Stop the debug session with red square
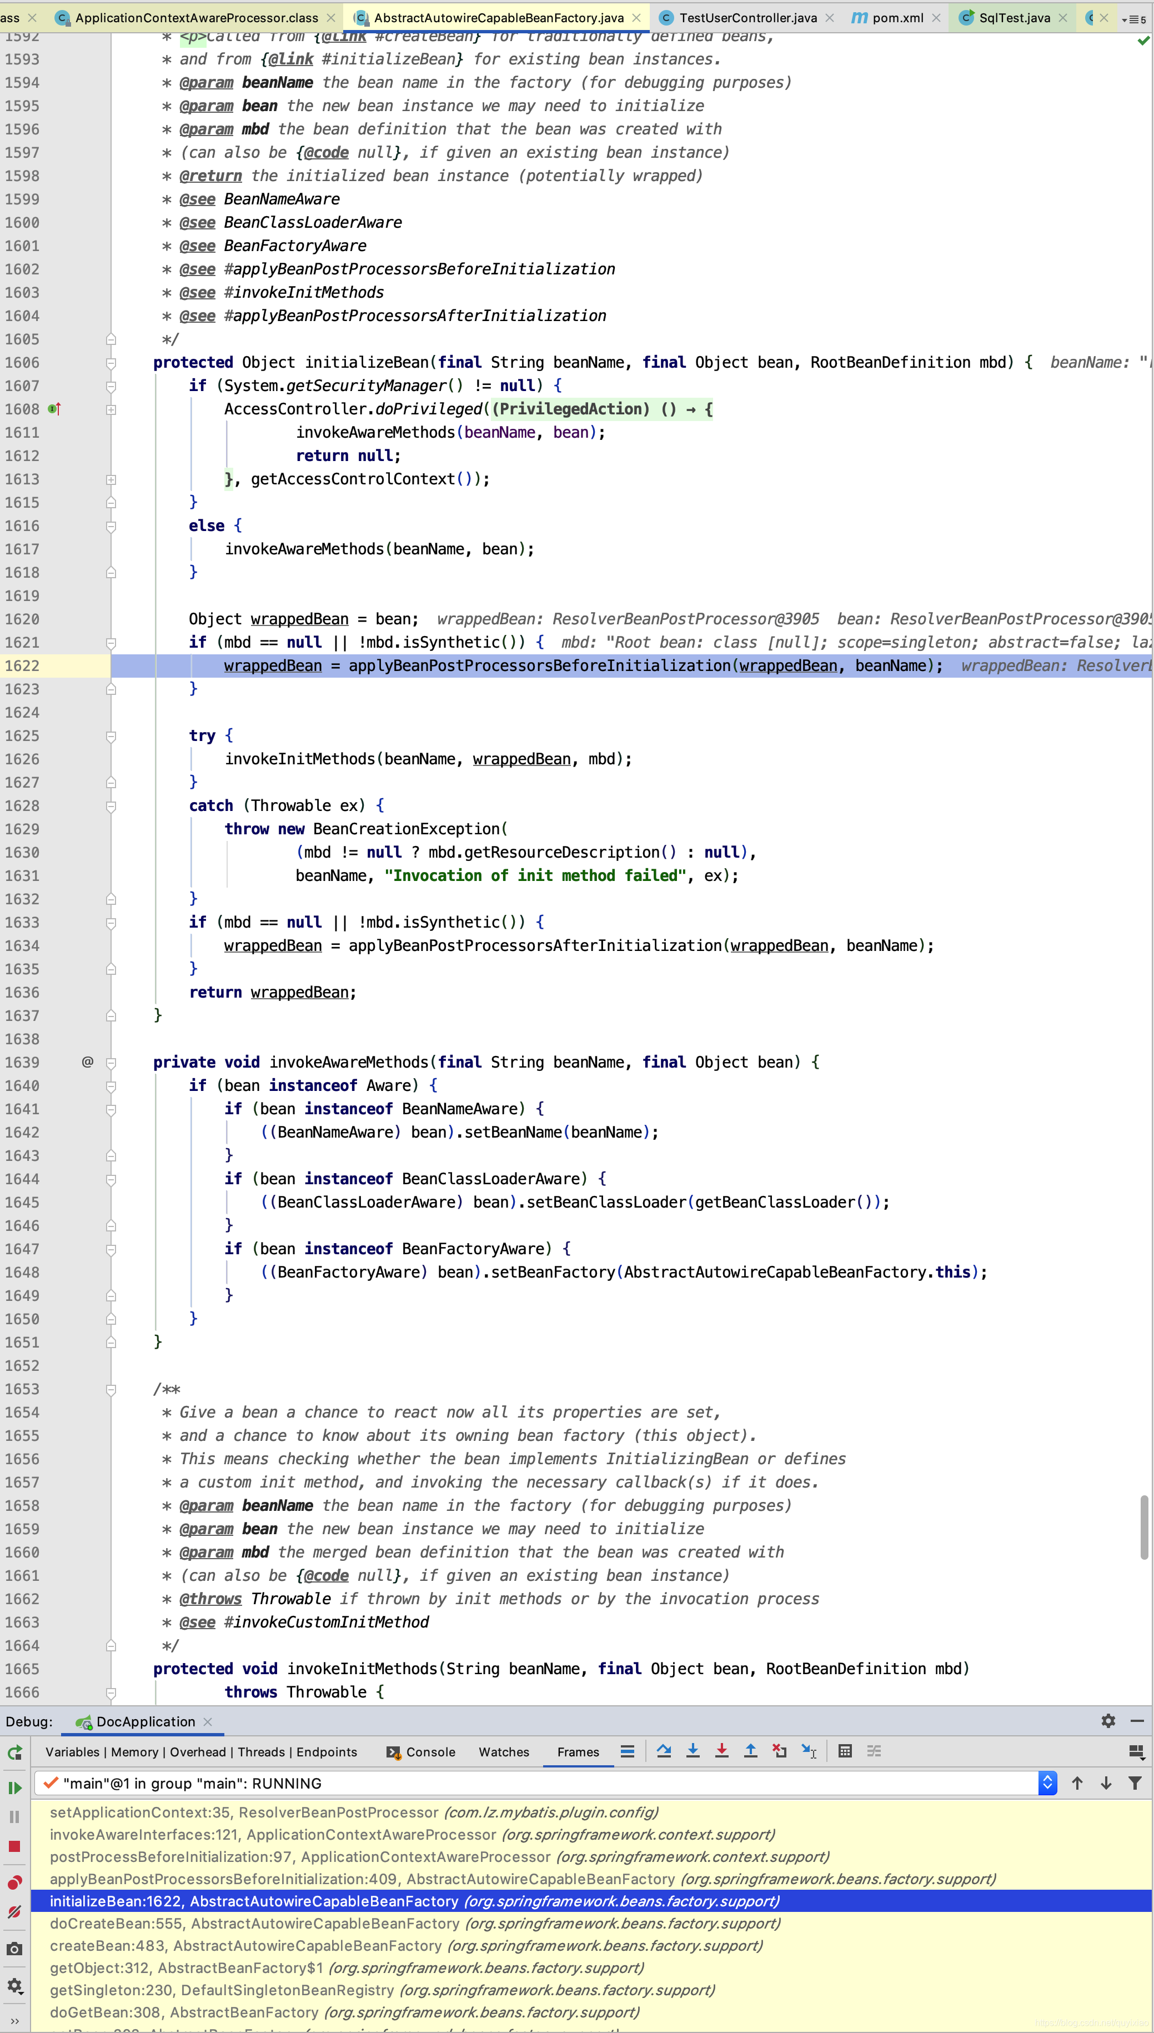Image resolution: width=1154 pixels, height=2033 pixels. pos(14,1846)
